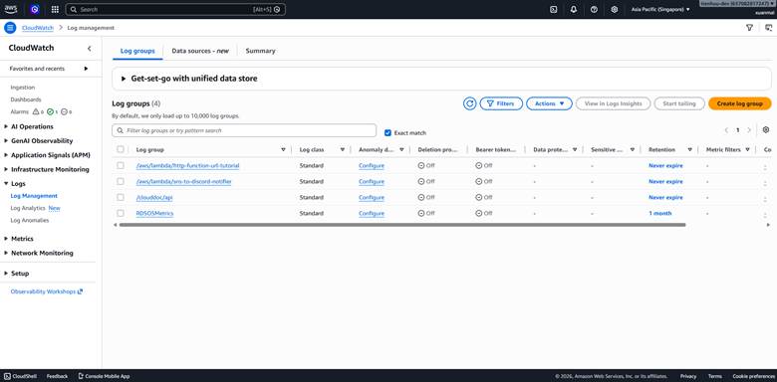Viewport: 777px width, 382px height.
Task: Check the RDSOSMetrics row checkbox
Action: pos(121,213)
